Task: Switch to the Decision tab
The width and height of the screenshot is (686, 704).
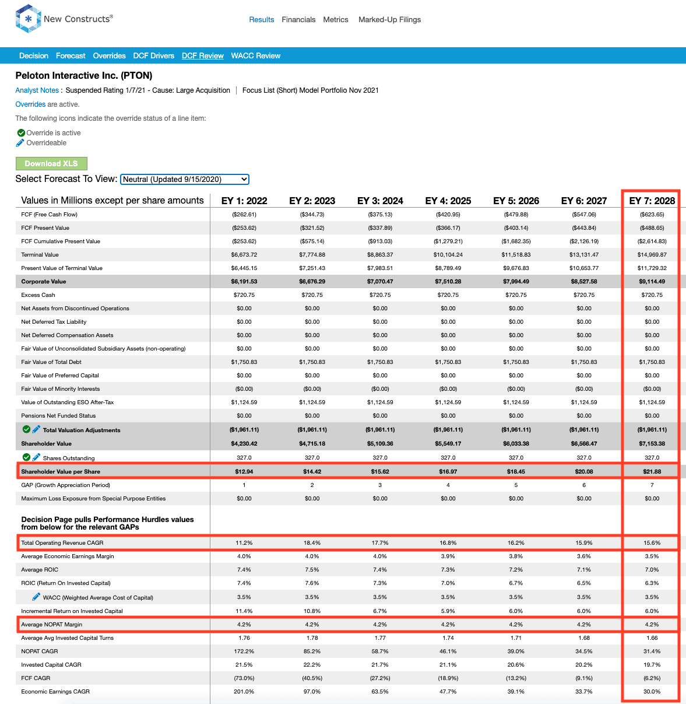Action: pyautogui.click(x=34, y=55)
